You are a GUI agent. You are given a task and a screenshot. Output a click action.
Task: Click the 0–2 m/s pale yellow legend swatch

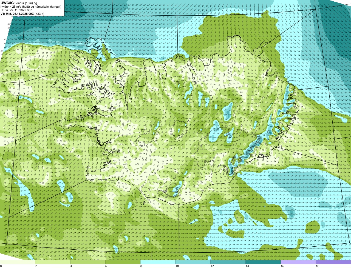(18, 262)
